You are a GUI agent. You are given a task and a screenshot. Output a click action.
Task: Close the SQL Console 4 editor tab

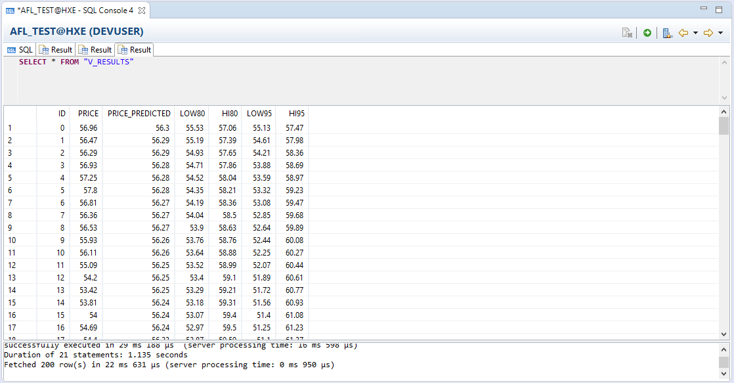pyautogui.click(x=141, y=11)
